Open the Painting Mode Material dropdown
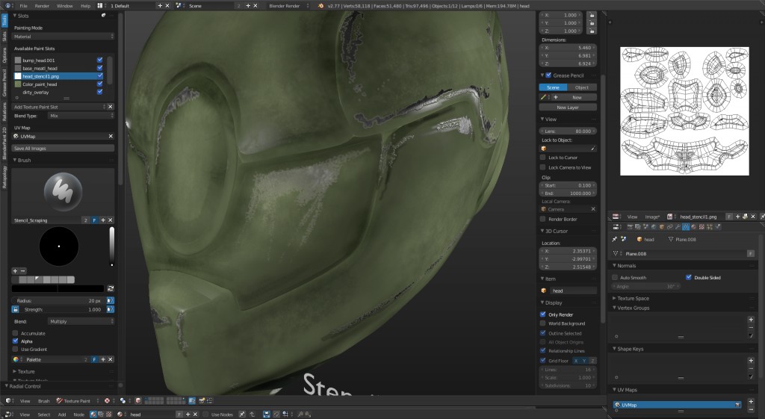This screenshot has height=419, width=765. 64,36
